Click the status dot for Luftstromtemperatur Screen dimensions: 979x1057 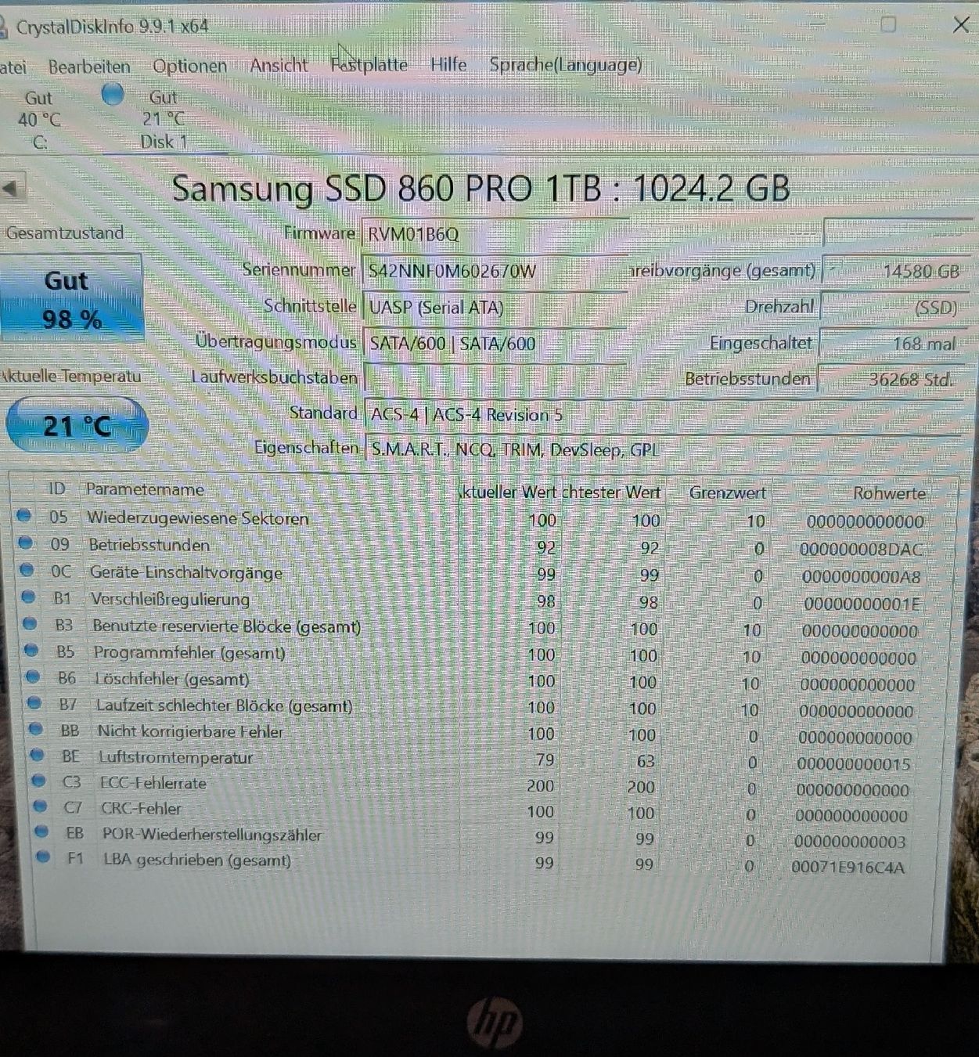(x=38, y=755)
